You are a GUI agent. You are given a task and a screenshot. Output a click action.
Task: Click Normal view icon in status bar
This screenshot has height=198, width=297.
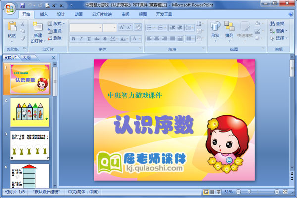[x=206, y=192]
